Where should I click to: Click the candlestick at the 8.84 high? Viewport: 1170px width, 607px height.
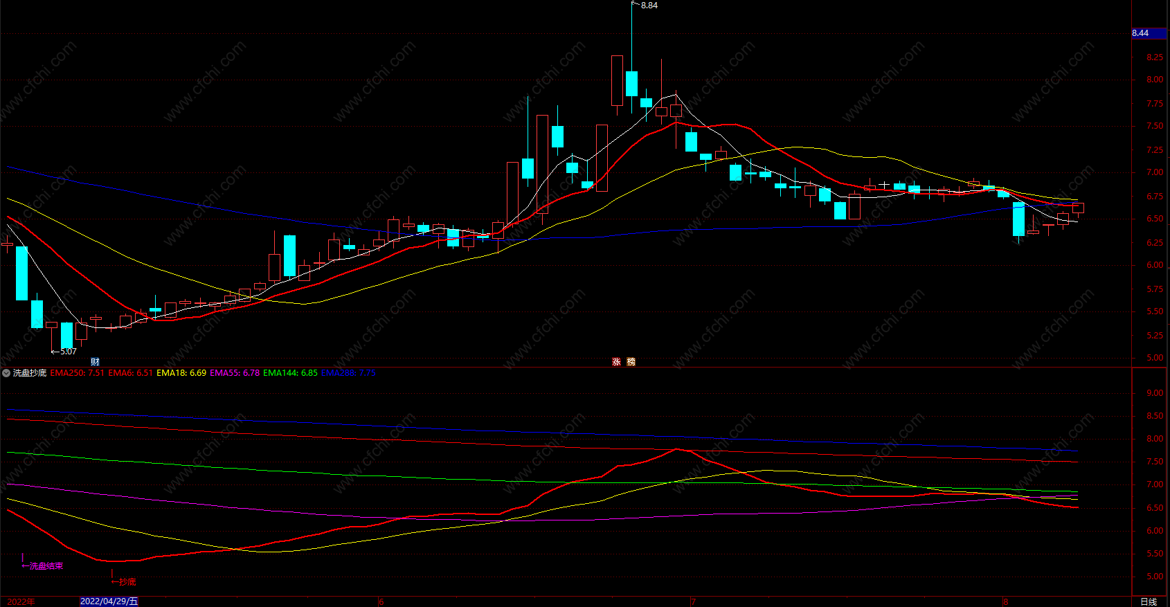[631, 83]
